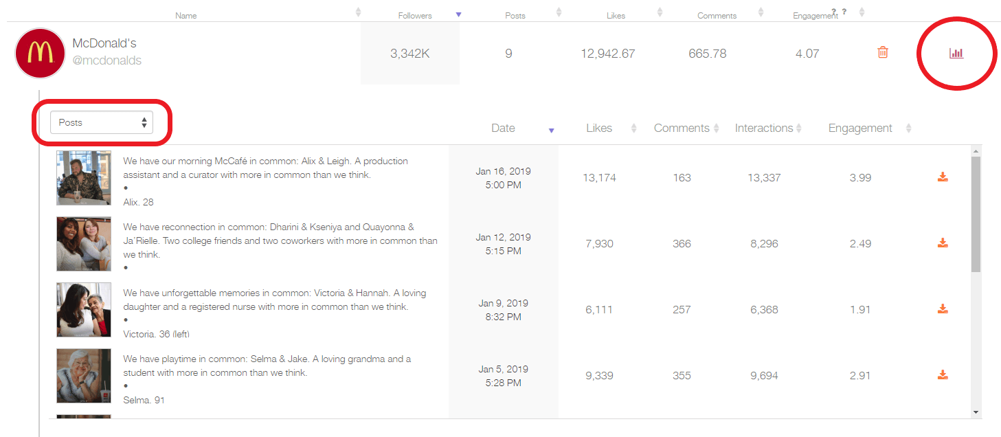The height and width of the screenshot is (437, 1001).
Task: Click the 13,174 likes cell
Action: [x=599, y=178]
